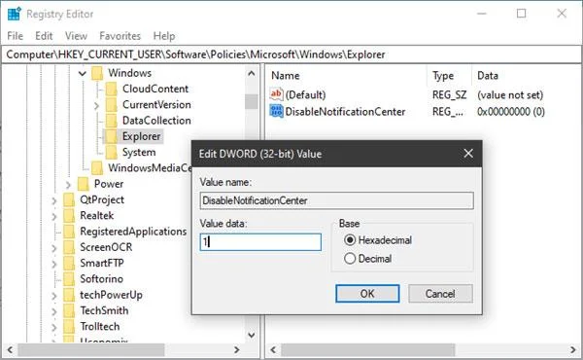The width and height of the screenshot is (583, 360).
Task: Click the Value name field
Action: tap(336, 200)
